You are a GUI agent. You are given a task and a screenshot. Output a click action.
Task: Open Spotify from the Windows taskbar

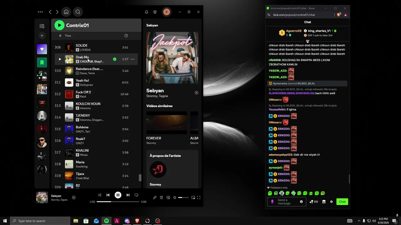(107, 221)
